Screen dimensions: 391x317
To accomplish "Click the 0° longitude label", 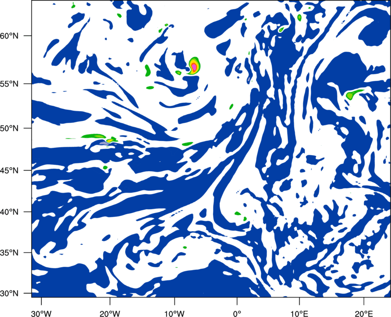I will [237, 314].
